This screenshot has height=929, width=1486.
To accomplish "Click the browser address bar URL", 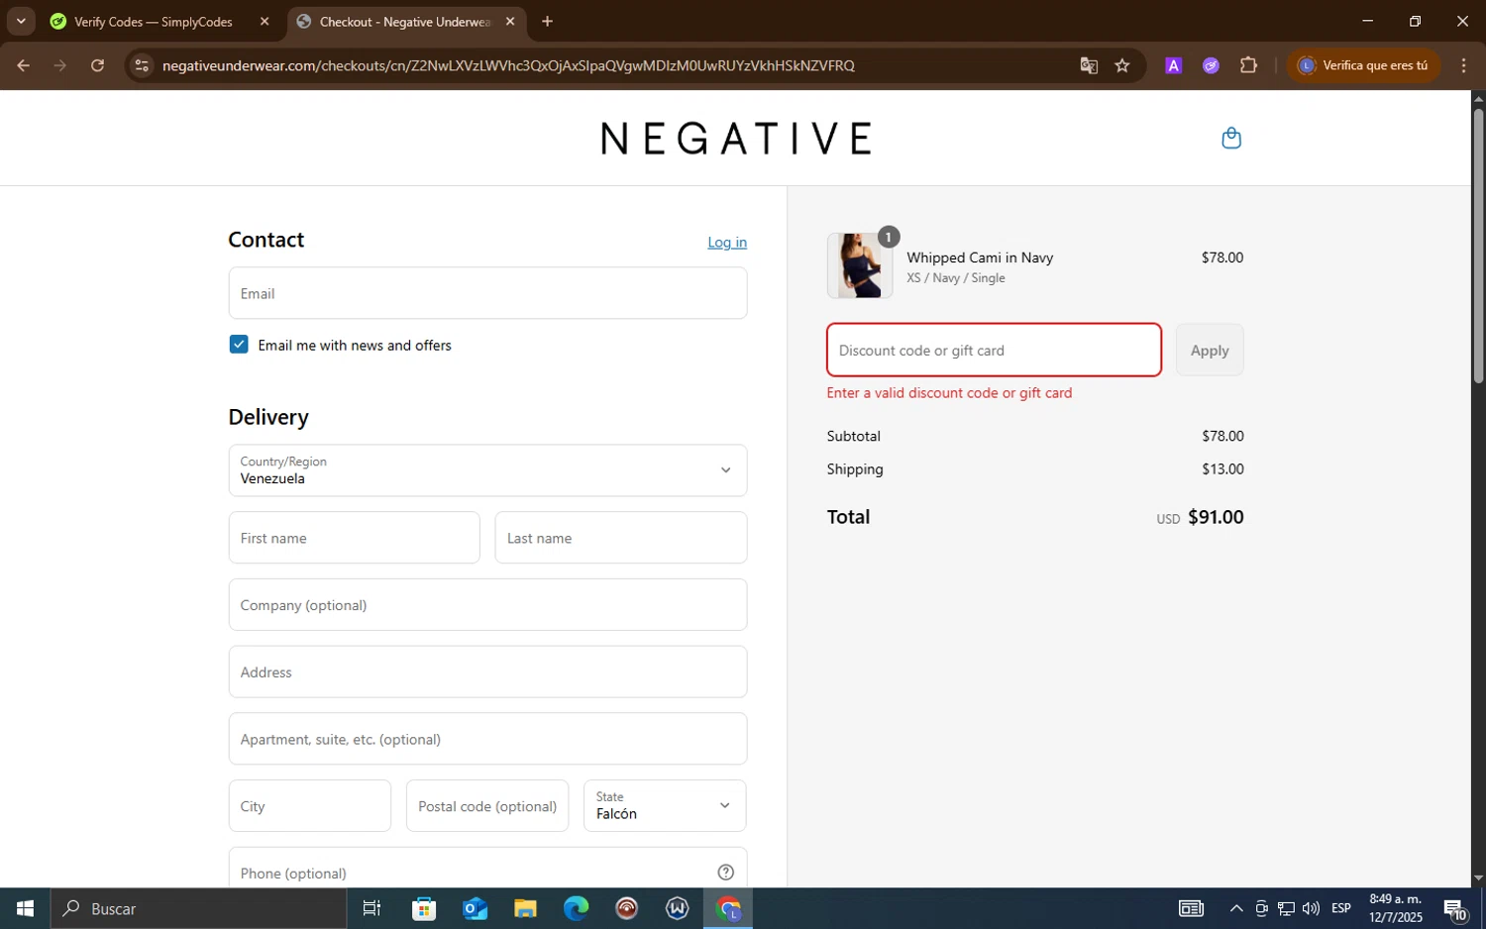I will (508, 65).
